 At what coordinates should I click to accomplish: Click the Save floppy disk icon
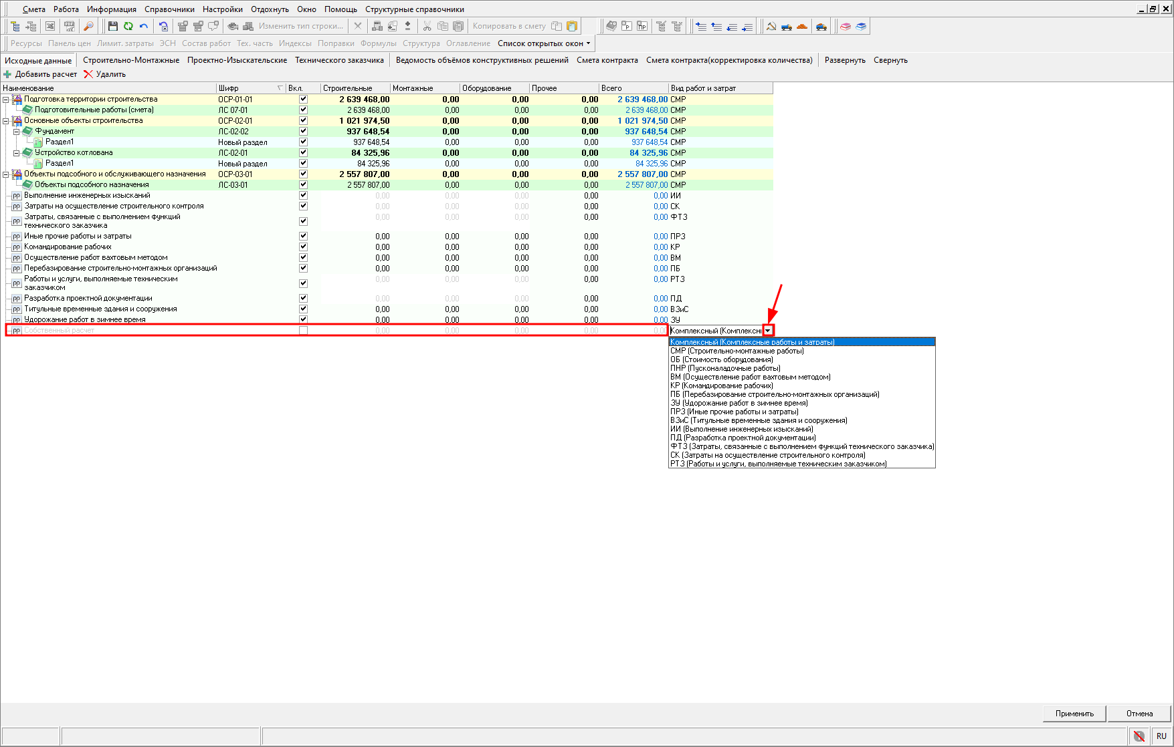tap(112, 26)
